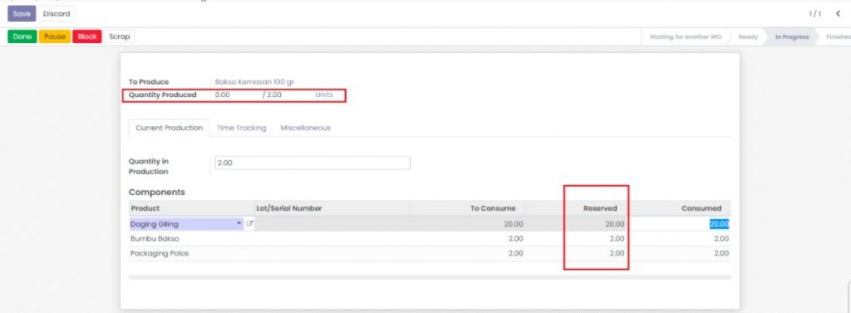This screenshot has height=313, width=851.
Task: Click Quantity in Production input field
Action: [x=312, y=163]
